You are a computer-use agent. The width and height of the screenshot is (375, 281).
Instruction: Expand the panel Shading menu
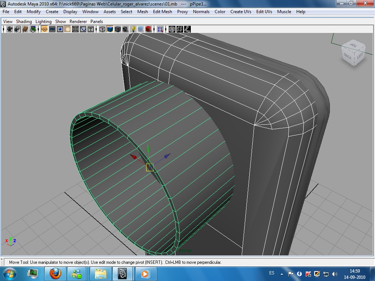pos(24,22)
